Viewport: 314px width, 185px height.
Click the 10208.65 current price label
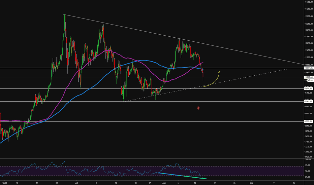[x=308, y=77]
